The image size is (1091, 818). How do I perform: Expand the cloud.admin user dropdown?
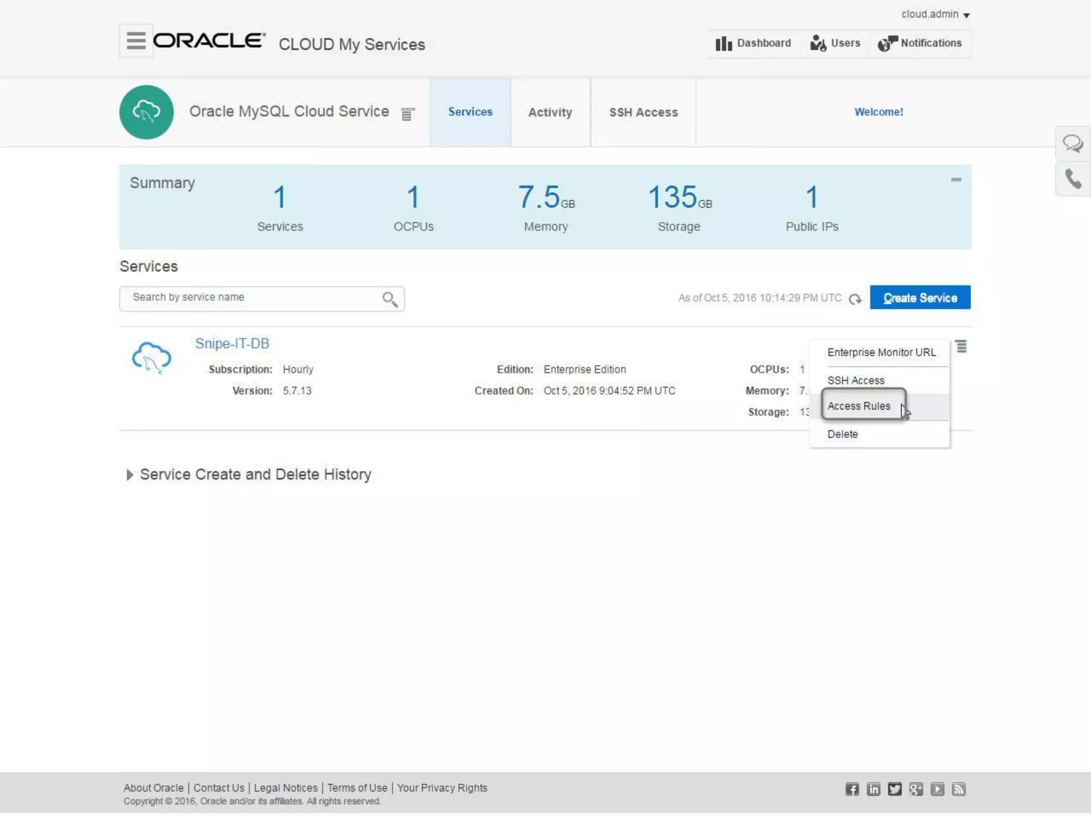935,14
